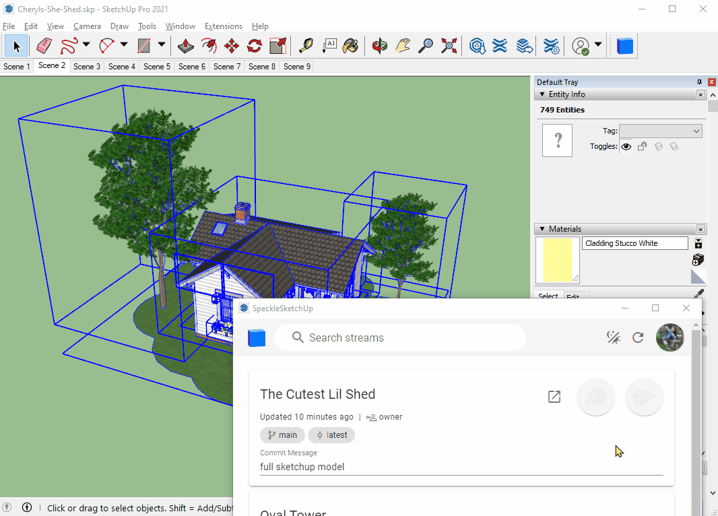718x516 pixels.
Task: Expand the Rectangle tool dropdown arrow
Action: tap(161, 45)
